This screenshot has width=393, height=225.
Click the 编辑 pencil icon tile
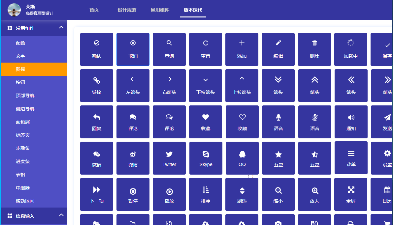pyautogui.click(x=278, y=49)
